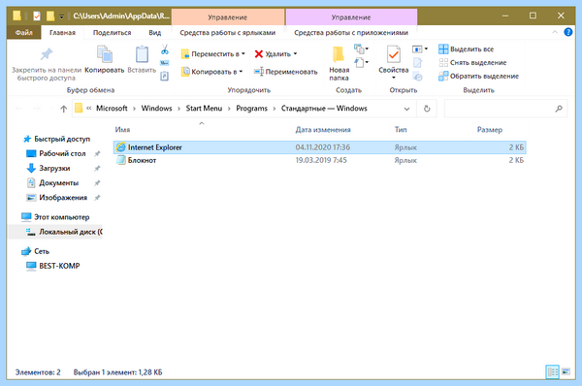The height and width of the screenshot is (386, 582).
Task: Click the scissors Cut icon
Action: [165, 49]
